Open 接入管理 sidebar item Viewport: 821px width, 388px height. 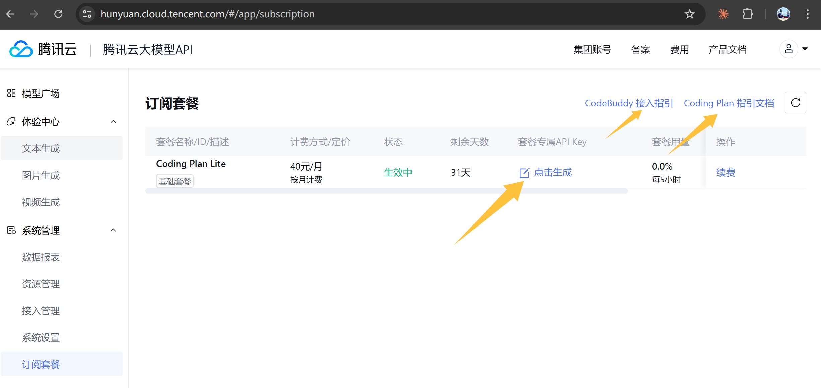[x=41, y=311]
